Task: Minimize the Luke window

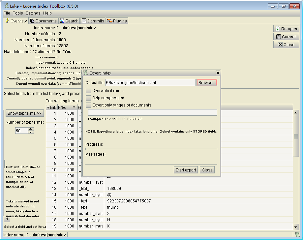Action: pyautogui.click(x=273, y=6)
